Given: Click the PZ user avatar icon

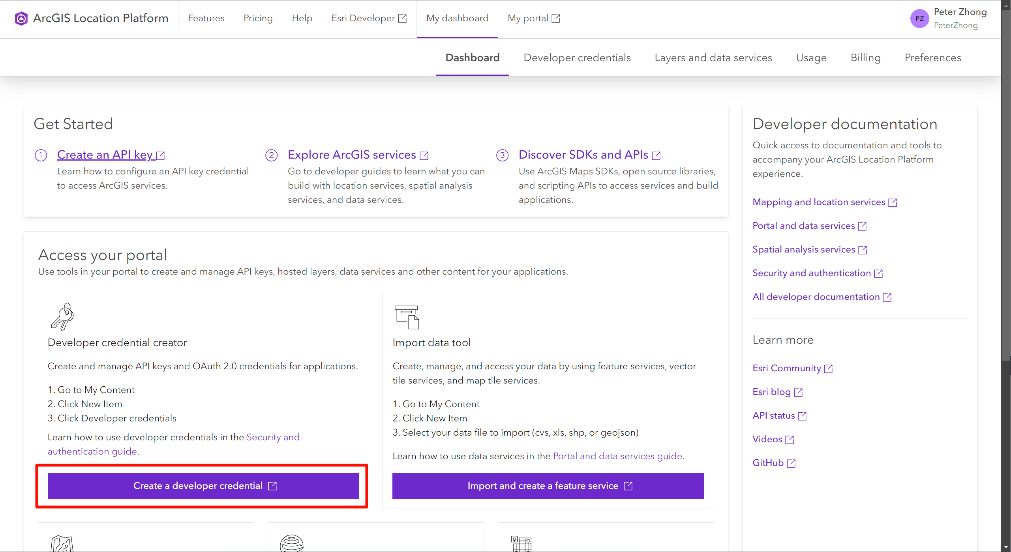Looking at the screenshot, I should tap(919, 19).
